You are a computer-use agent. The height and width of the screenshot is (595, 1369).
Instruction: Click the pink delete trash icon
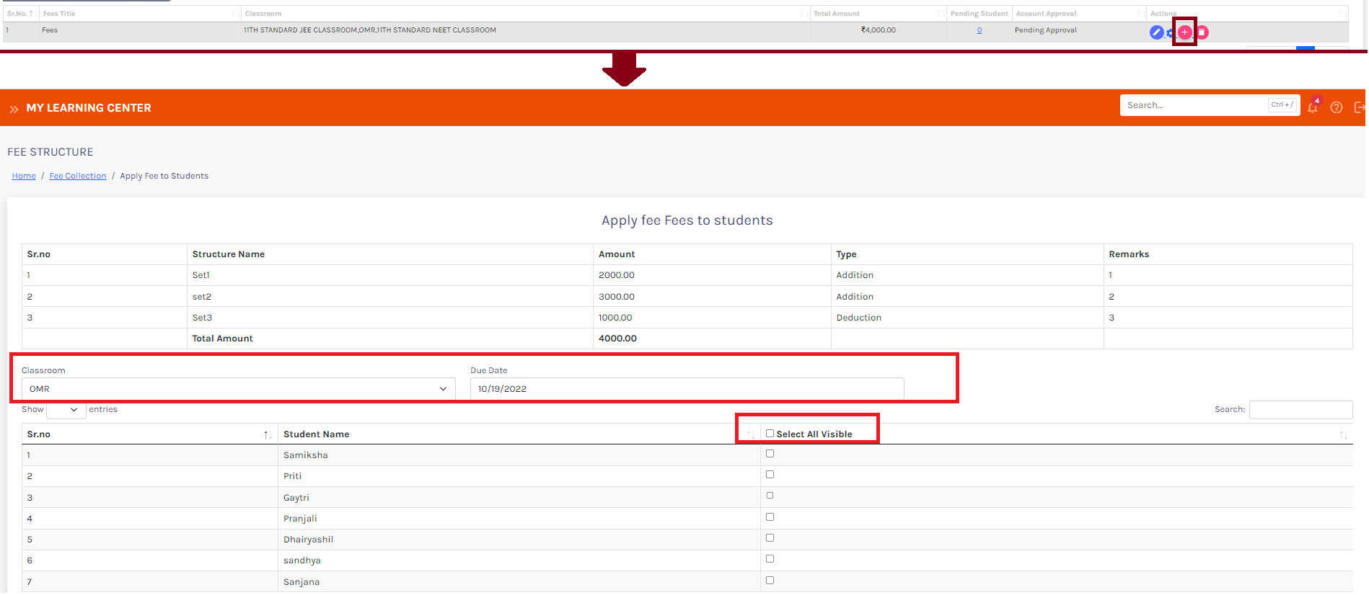pos(1202,32)
